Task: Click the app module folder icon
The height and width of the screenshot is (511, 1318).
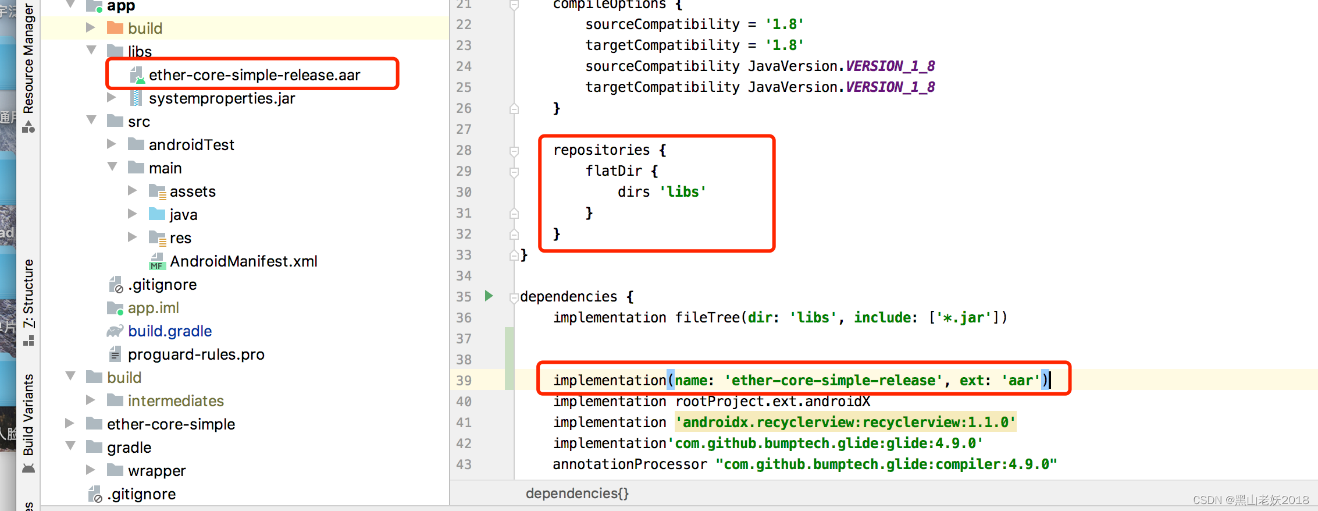Action: tap(94, 6)
